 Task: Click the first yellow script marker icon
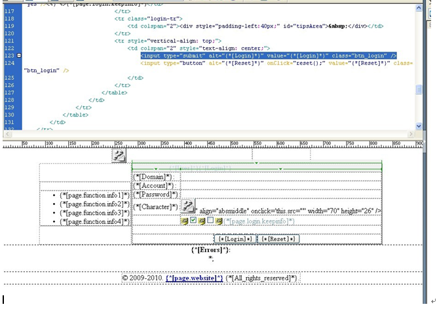tap(184, 221)
